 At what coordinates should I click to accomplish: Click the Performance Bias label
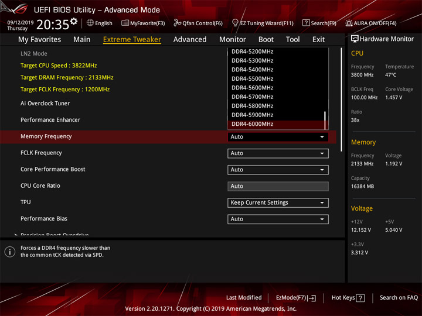44,219
